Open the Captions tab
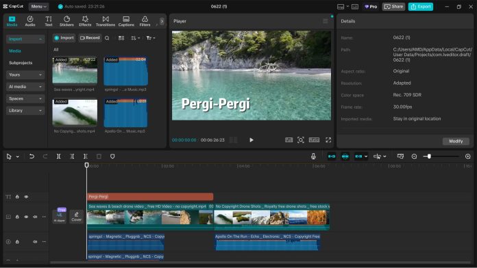This screenshot has height=268, width=477. 126,21
